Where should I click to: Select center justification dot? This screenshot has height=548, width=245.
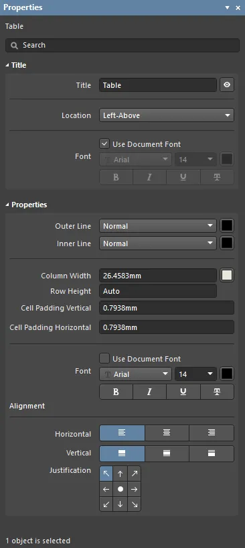120,489
